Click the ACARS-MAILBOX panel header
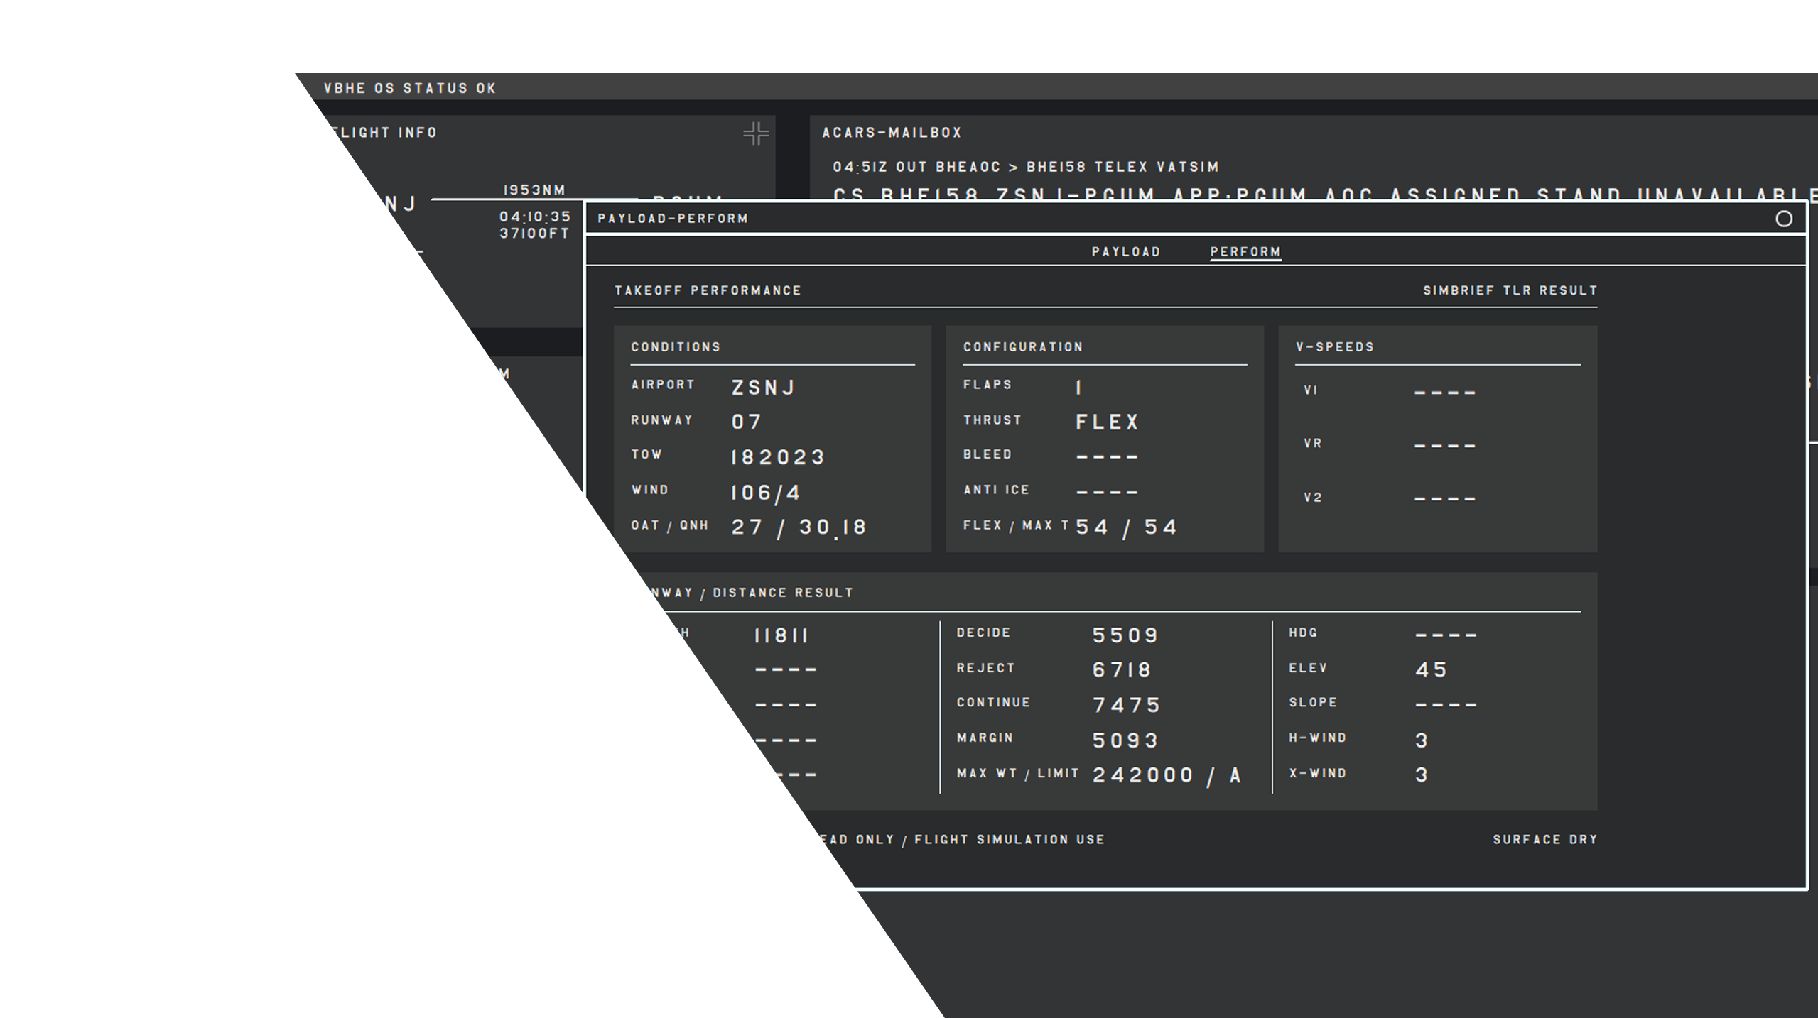The height and width of the screenshot is (1018, 1818). 892,133
